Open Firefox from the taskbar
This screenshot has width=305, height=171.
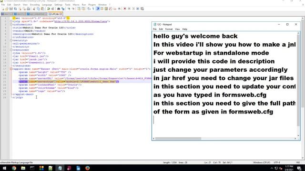coord(87,168)
